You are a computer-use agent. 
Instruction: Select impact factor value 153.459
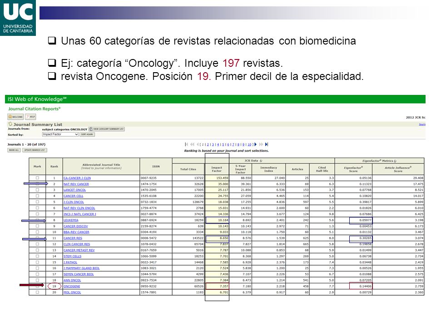[222, 178]
